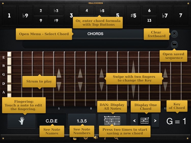Click the empty chord sequence field
This screenshot has width=191, height=143.
[95, 44]
